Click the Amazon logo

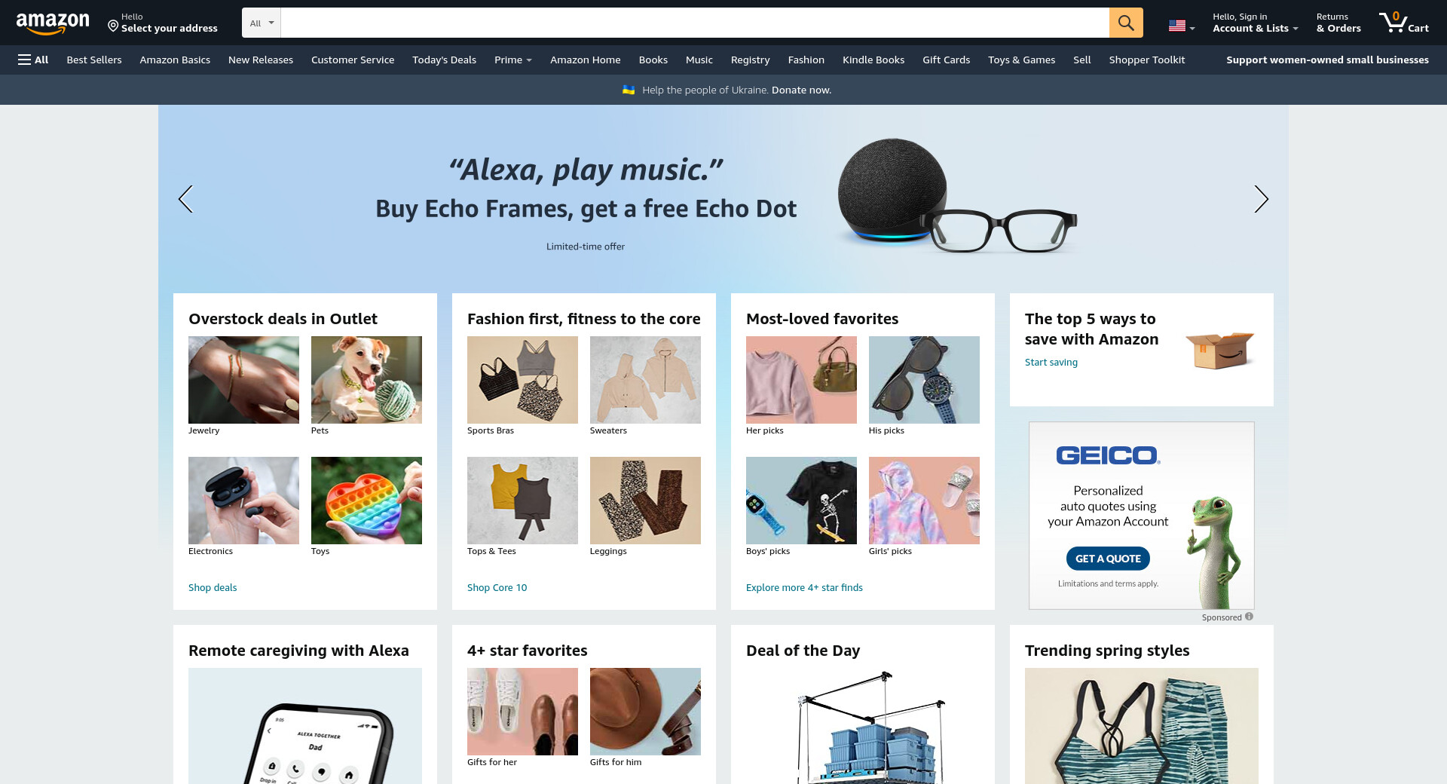(x=53, y=23)
